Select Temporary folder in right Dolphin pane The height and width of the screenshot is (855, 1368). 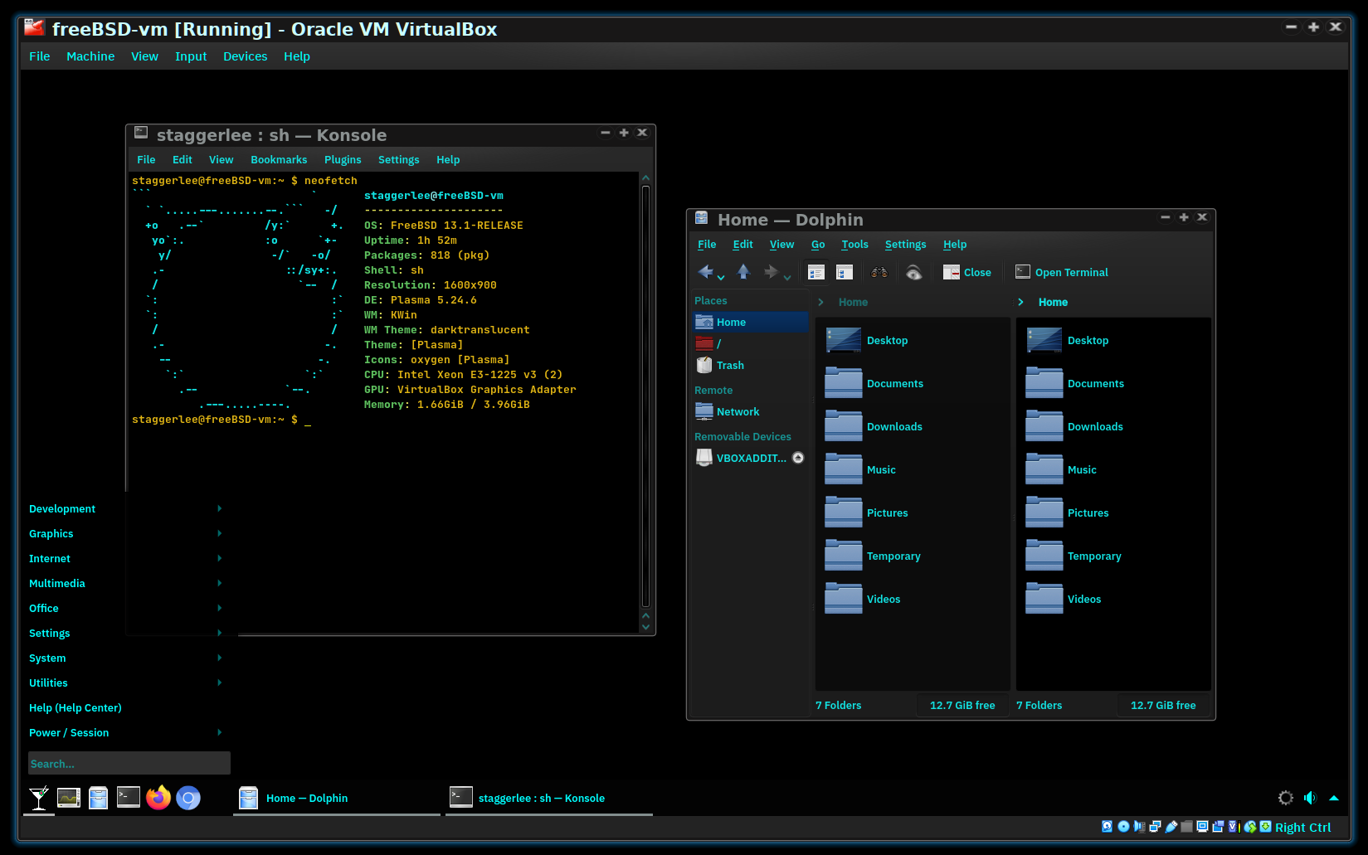(x=1073, y=556)
